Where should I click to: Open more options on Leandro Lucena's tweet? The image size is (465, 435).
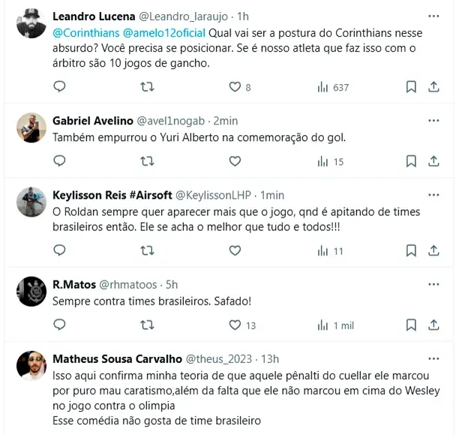click(x=433, y=16)
